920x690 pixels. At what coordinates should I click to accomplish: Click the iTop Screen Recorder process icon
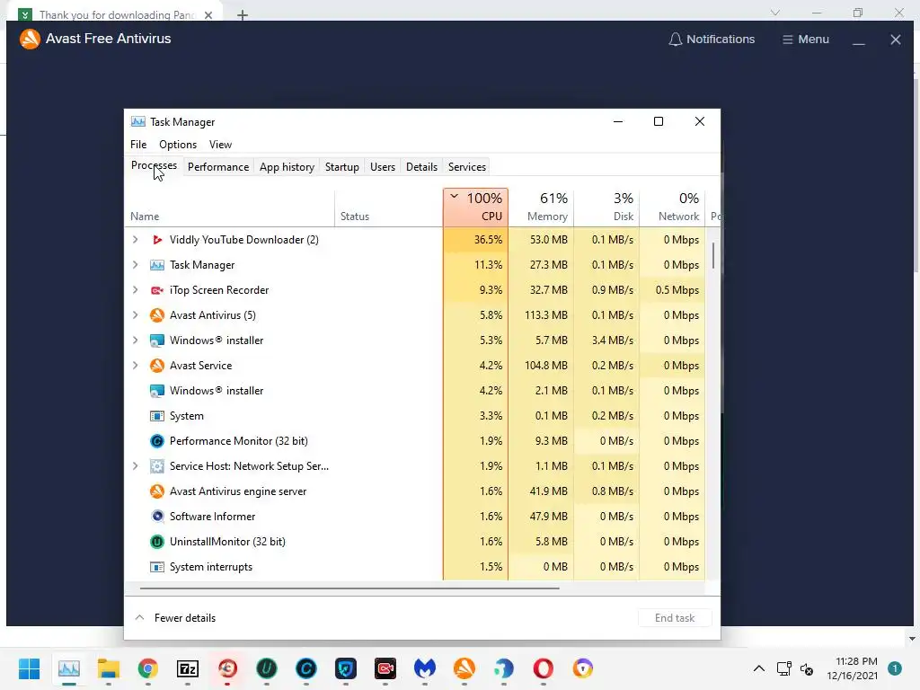[x=156, y=290]
